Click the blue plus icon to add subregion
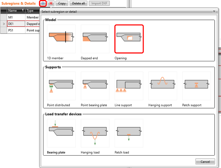 pos(43,3)
